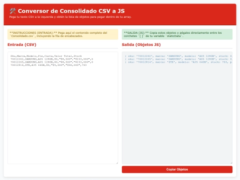This screenshot has height=180, width=240.
Task: Click the green SALIDA (JS) note
Action: pyautogui.click(x=177, y=34)
